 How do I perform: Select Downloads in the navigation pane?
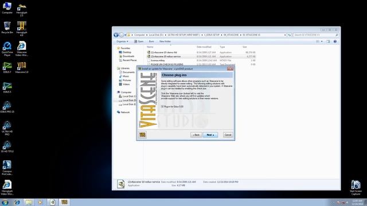click(128, 56)
